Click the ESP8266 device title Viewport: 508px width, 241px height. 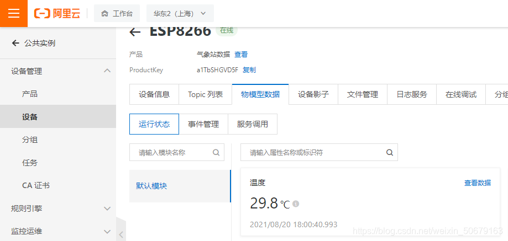pyautogui.click(x=180, y=31)
